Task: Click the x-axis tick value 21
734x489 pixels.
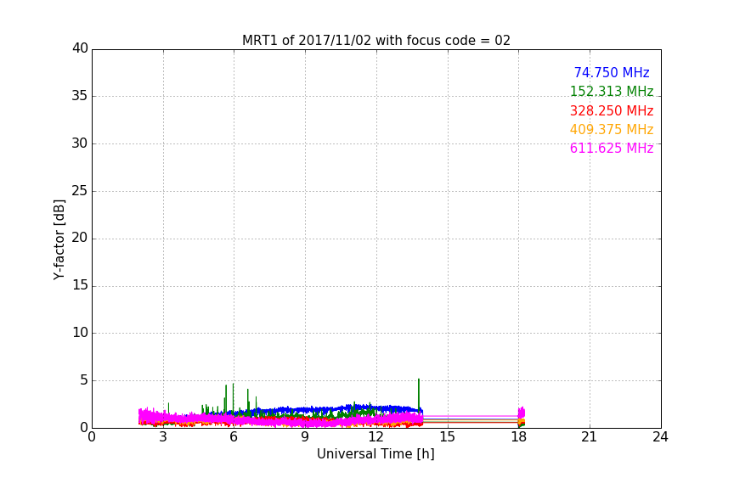Action: pyautogui.click(x=590, y=437)
